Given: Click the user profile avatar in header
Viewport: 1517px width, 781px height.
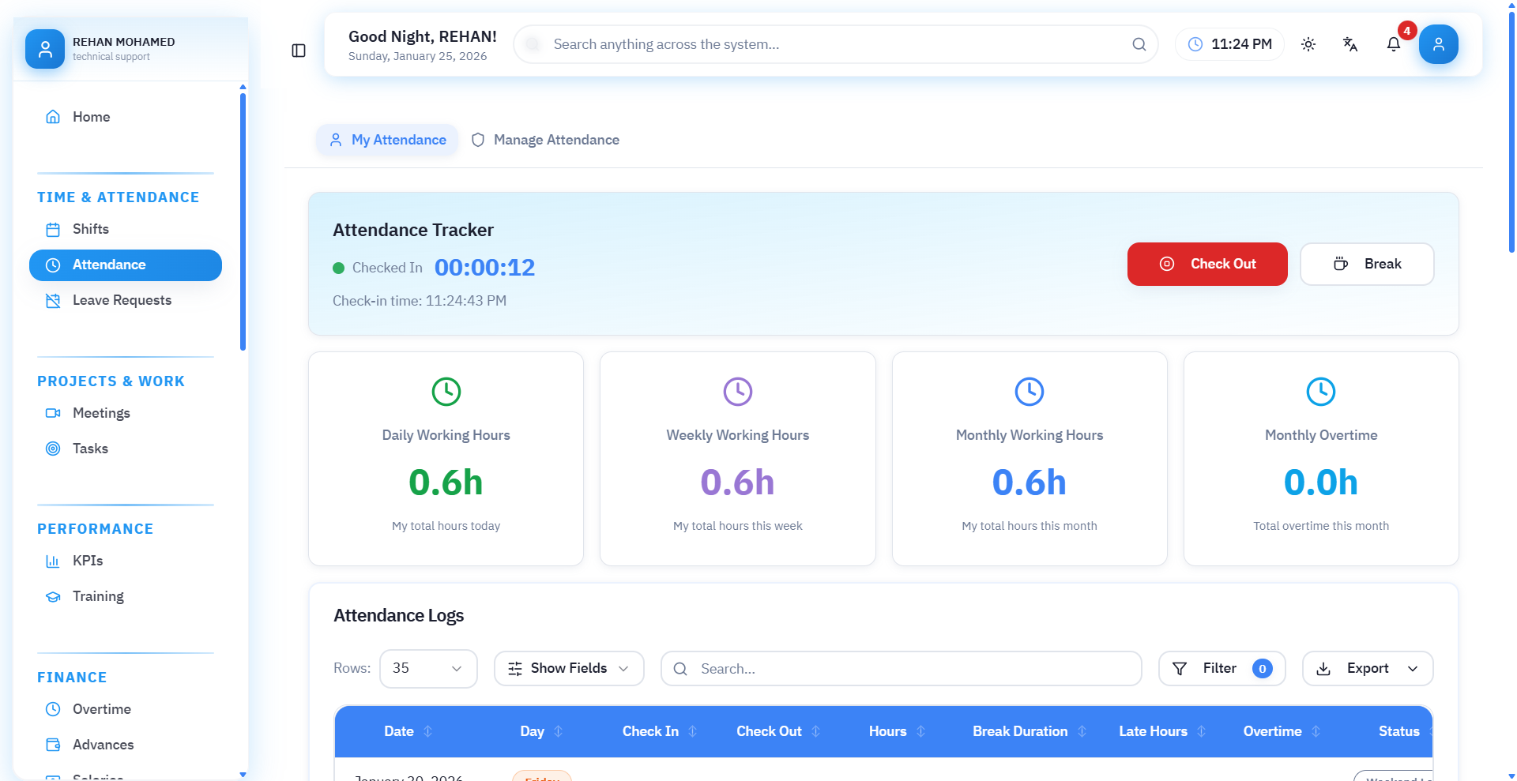Looking at the screenshot, I should (x=1438, y=44).
